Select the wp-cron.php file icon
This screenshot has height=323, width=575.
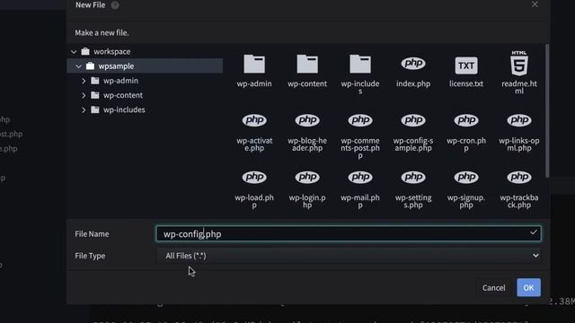466,120
